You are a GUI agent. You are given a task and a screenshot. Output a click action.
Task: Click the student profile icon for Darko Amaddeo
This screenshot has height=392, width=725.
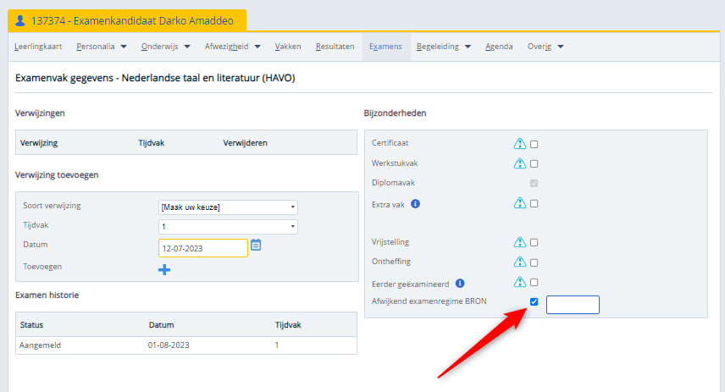(x=19, y=21)
